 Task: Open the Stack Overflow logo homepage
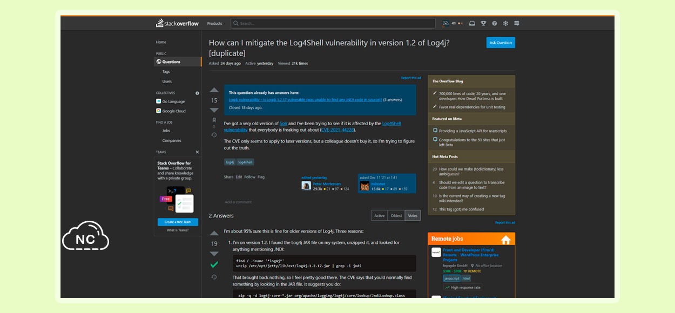coord(177,23)
